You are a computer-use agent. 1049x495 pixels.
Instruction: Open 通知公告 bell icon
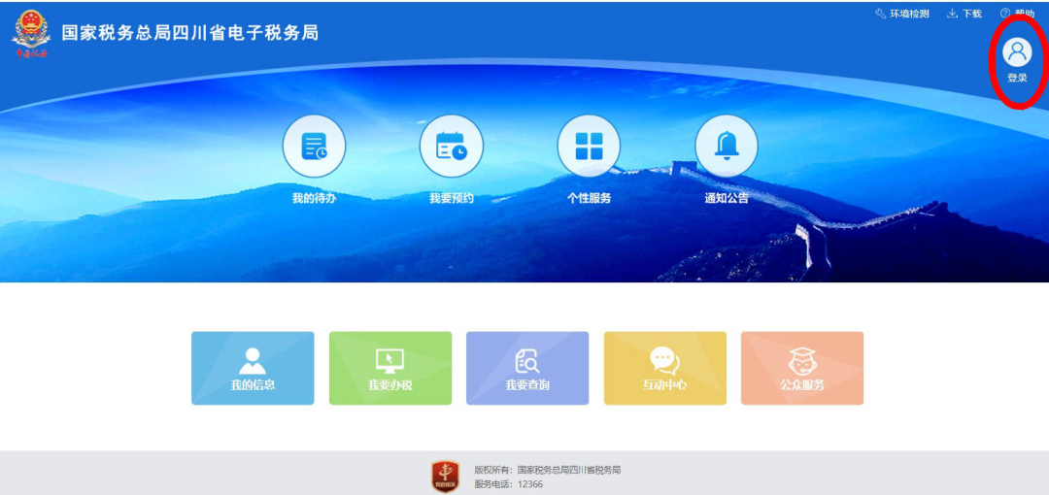point(727,146)
